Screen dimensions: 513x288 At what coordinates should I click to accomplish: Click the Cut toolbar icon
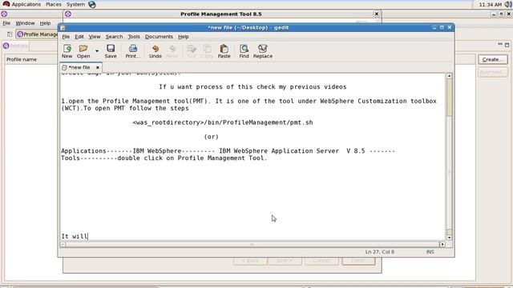[192, 51]
